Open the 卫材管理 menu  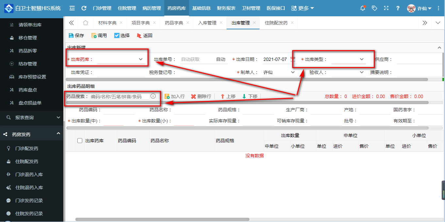[x=251, y=8]
